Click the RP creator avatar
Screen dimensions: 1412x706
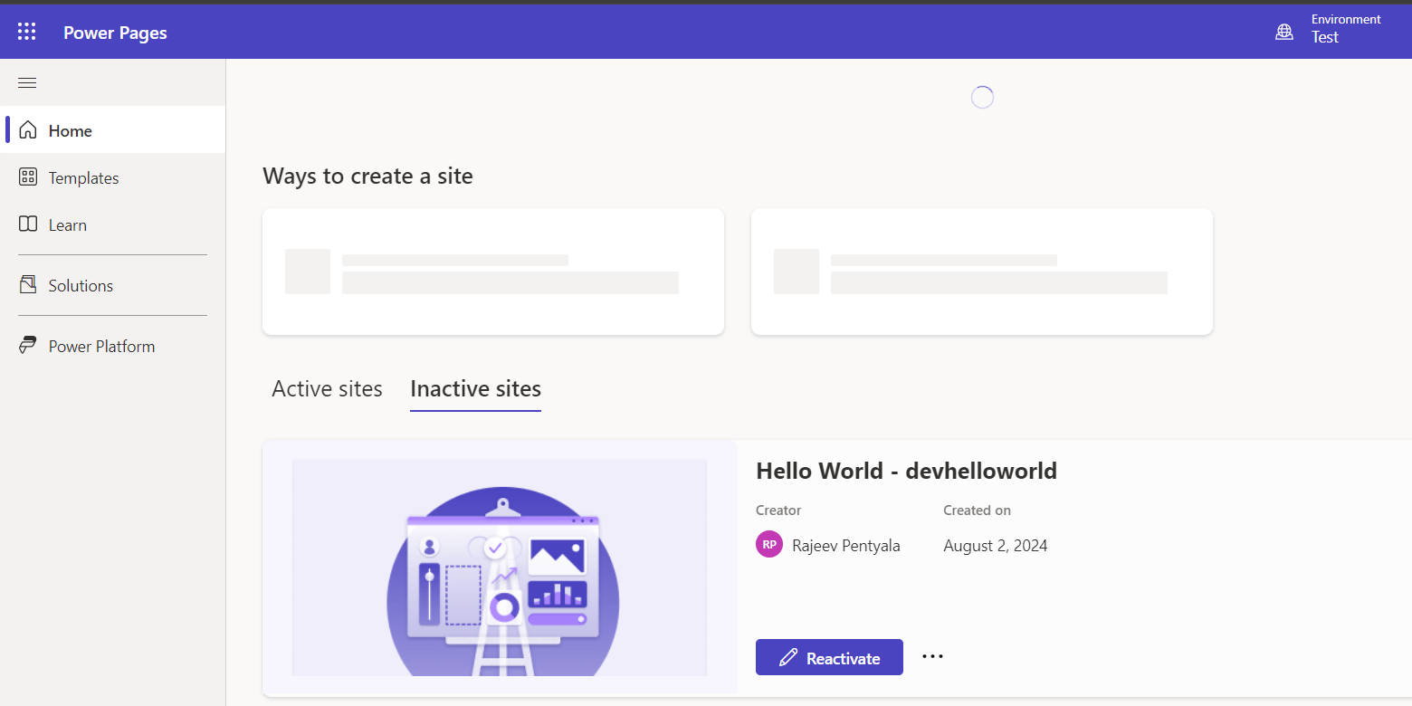click(x=769, y=544)
